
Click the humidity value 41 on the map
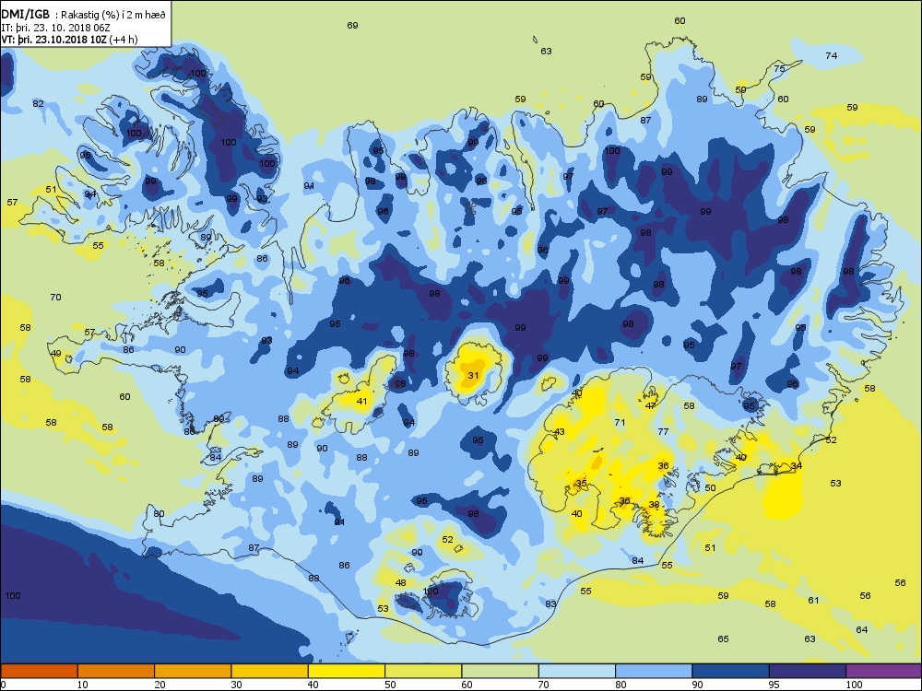click(x=361, y=402)
